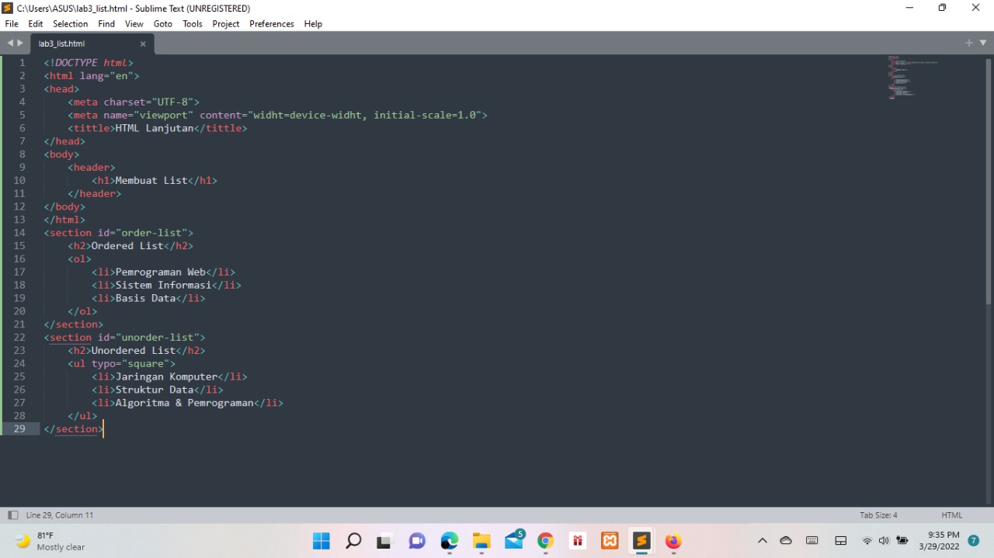Open the touch keyboard tray icon

pyautogui.click(x=812, y=541)
